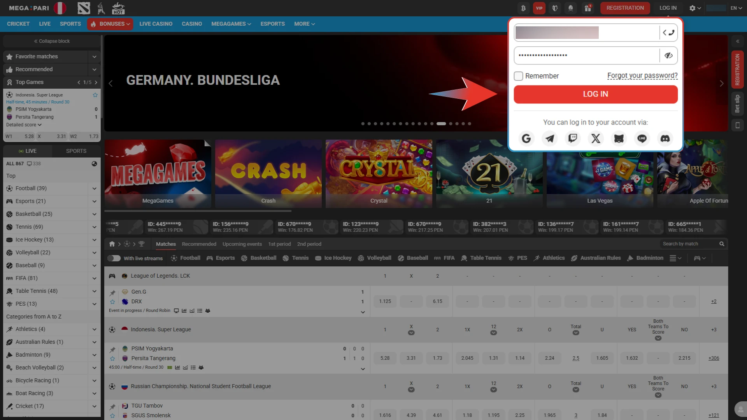The image size is (747, 420).
Task: Open the mobile app icon on right edge
Action: tap(737, 125)
